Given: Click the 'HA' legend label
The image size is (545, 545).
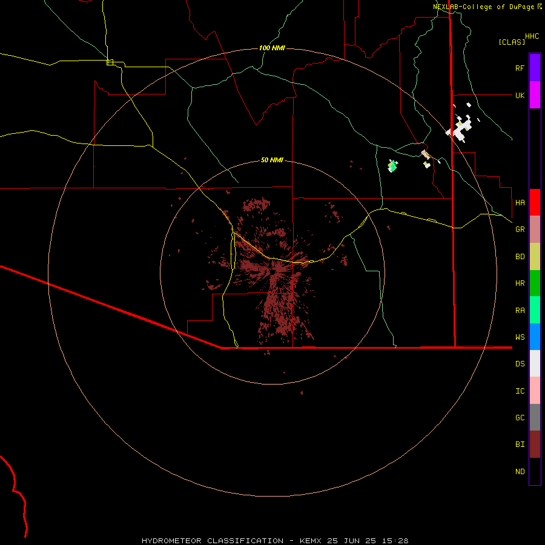Looking at the screenshot, I should click(520, 202).
